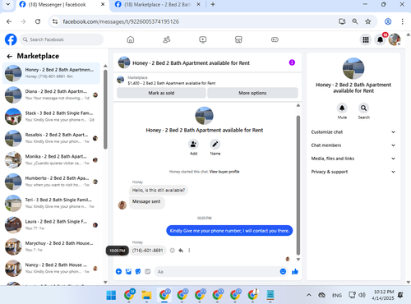The image size is (411, 304).
Task: Open Stack's 3 Bed 2 Bath conversation
Action: (x=51, y=117)
